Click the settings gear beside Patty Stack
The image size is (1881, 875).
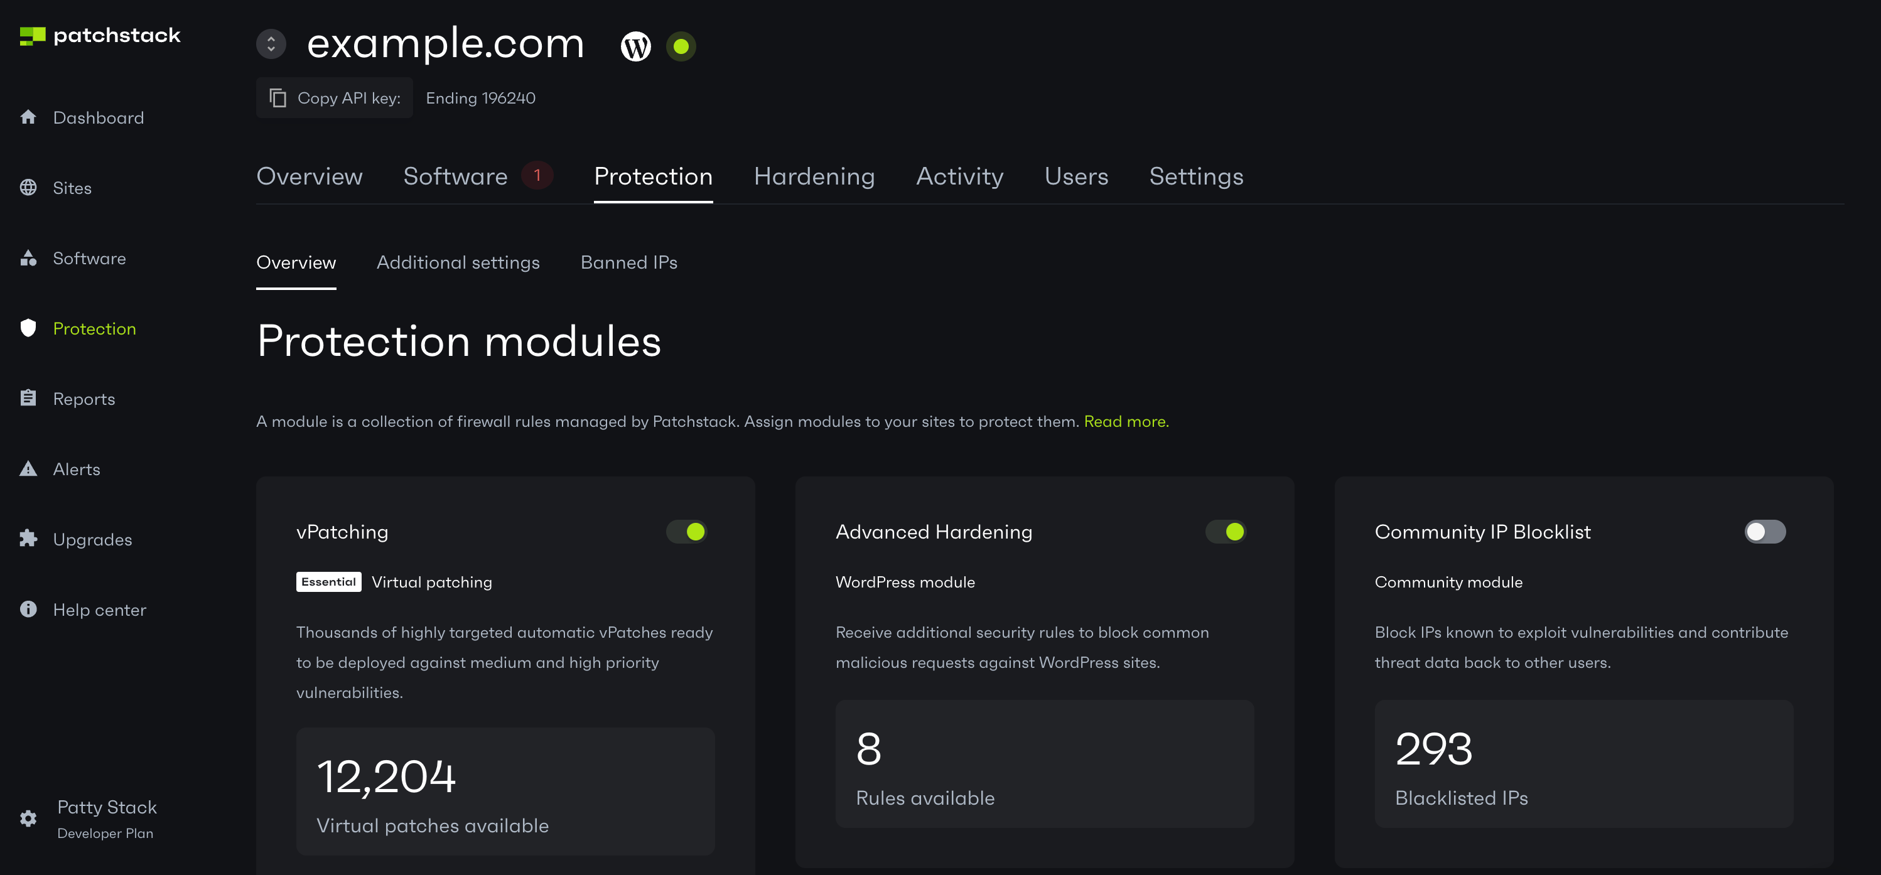(x=28, y=818)
